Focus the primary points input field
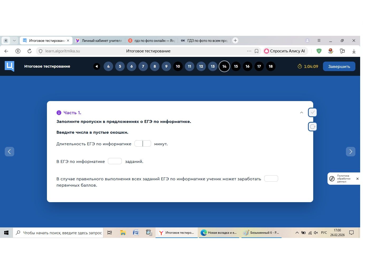The height and width of the screenshot is (274, 367). pos(271,178)
